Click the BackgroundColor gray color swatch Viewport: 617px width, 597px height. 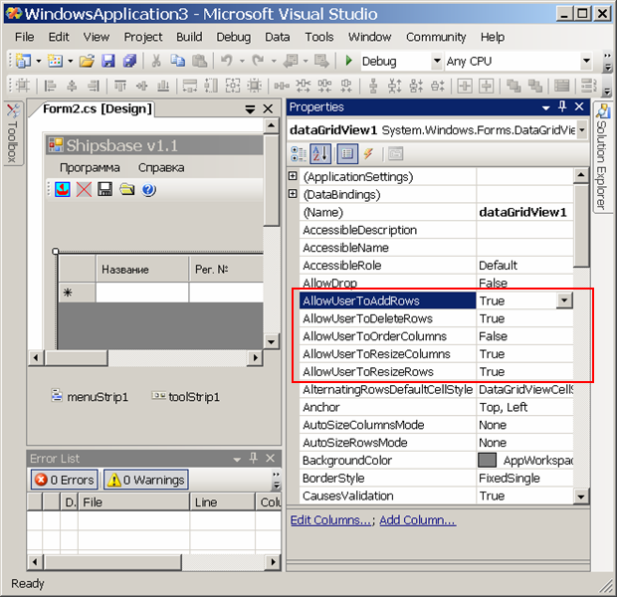(487, 461)
